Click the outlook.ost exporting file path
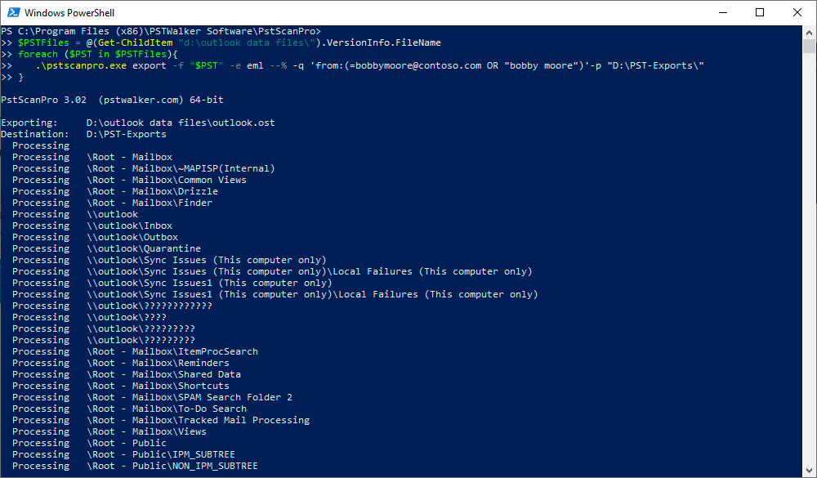 tap(181, 123)
